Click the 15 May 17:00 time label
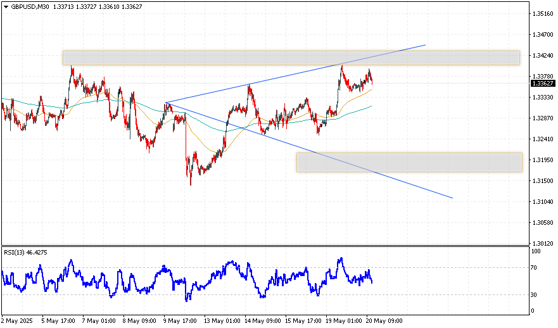 (x=303, y=321)
